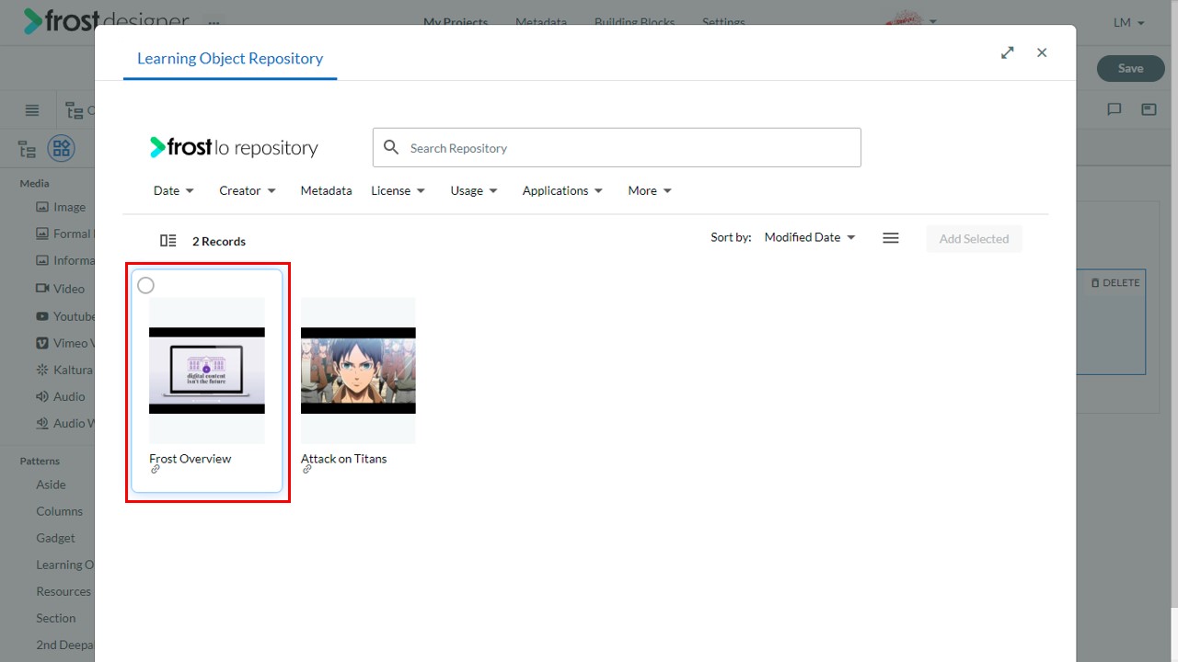Select the Kaltura media block
The image size is (1178, 662).
[64, 370]
